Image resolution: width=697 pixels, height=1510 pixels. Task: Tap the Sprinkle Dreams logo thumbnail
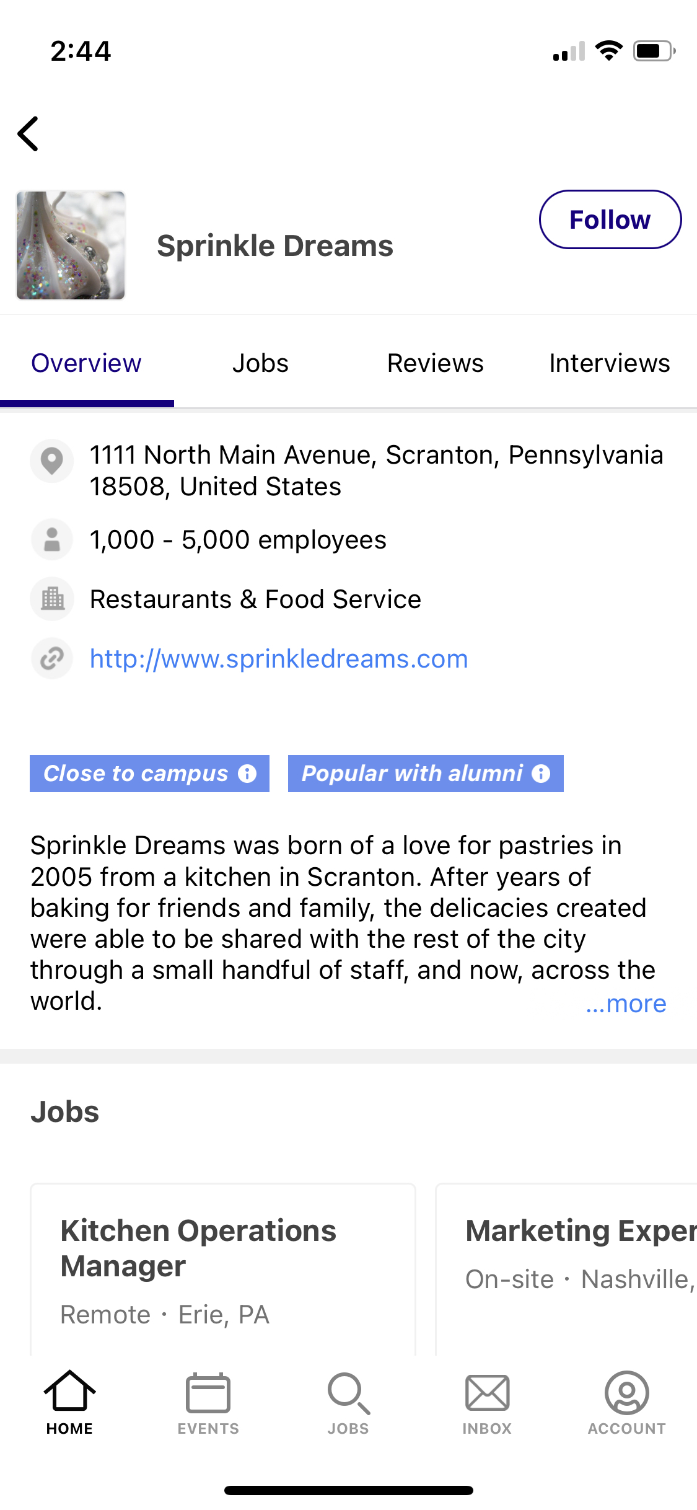pos(71,245)
